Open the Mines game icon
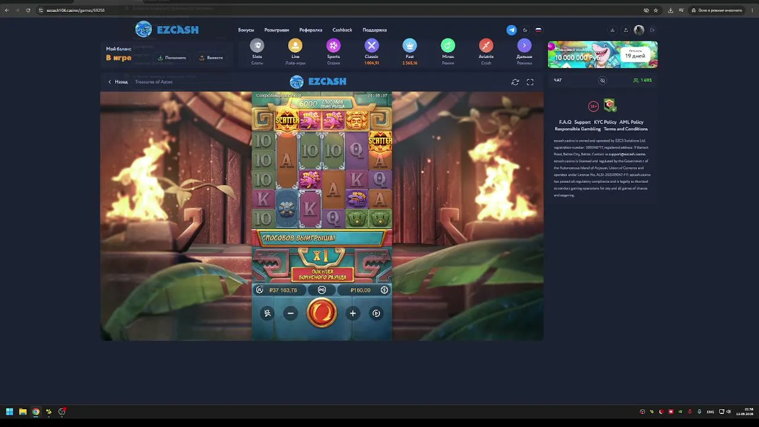Viewport: 759px width, 427px height. tap(448, 46)
